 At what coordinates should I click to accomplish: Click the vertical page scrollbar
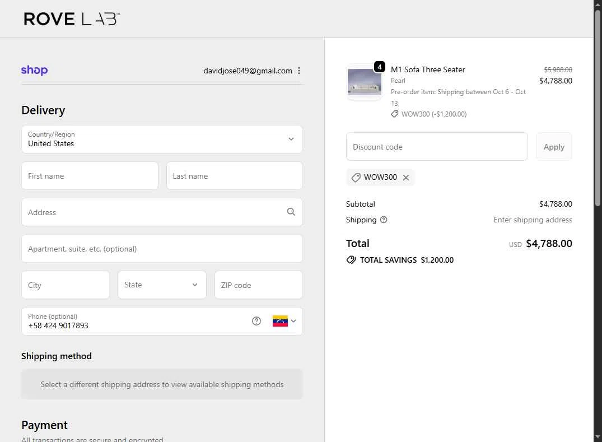point(598,108)
